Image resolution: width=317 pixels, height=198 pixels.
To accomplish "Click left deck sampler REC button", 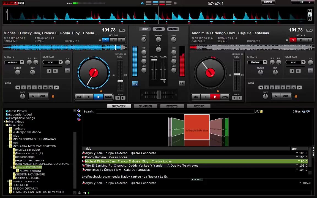I will [x=67, y=71].
